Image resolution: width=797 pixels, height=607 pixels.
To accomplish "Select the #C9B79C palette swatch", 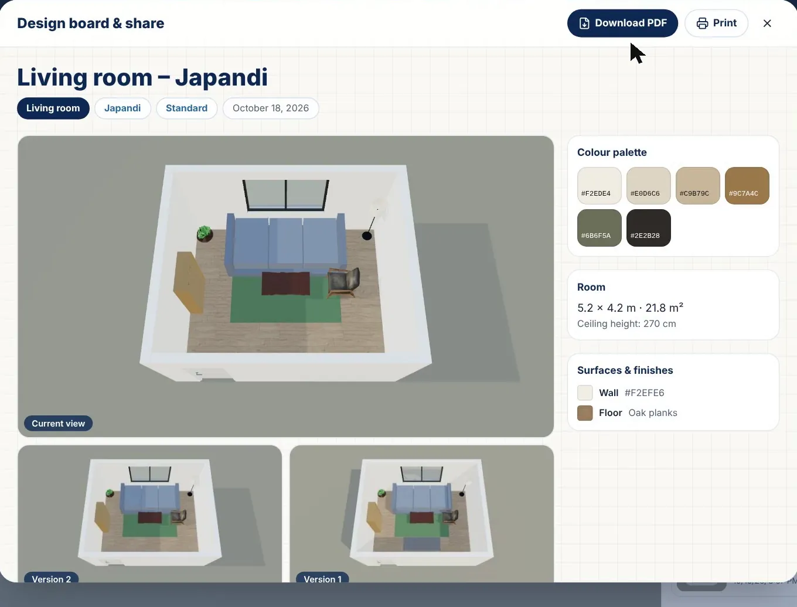I will [698, 186].
